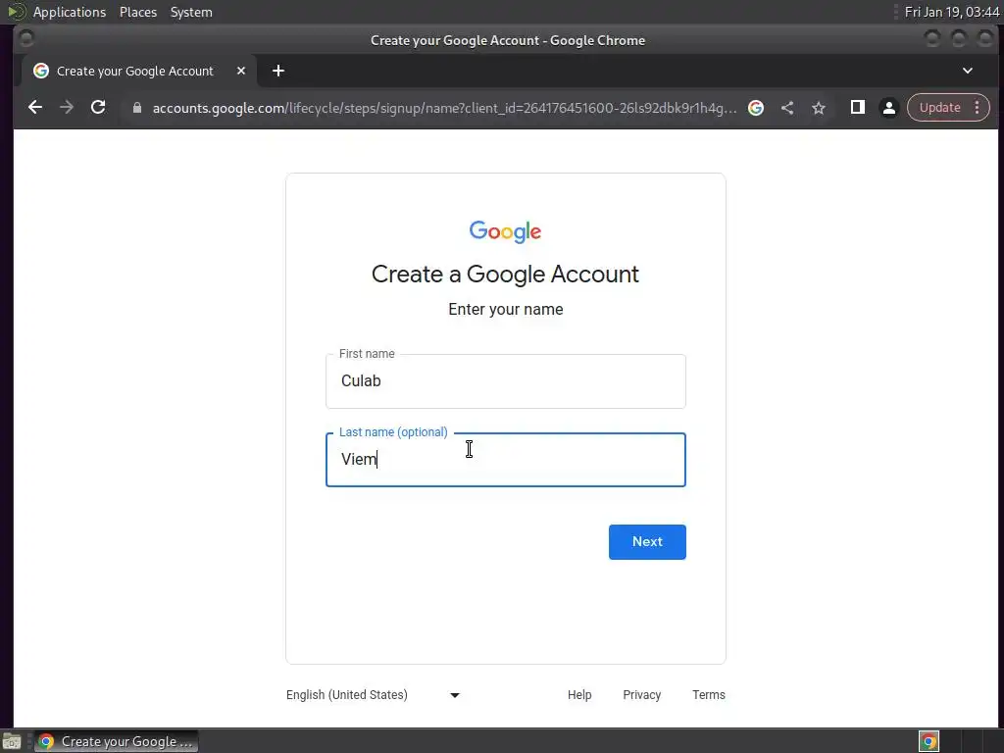1004x753 pixels.
Task: Click the Chrome icon in bottom-right tray
Action: click(x=929, y=741)
